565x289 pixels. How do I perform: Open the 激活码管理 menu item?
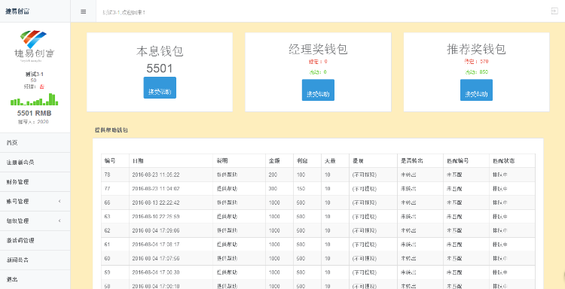(x=35, y=240)
